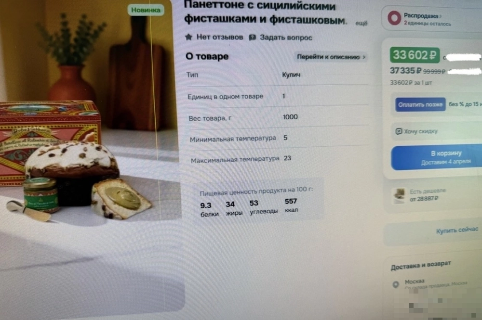This screenshot has width=482, height=320.
Task: Click the round sale badge icon
Action: click(394, 18)
